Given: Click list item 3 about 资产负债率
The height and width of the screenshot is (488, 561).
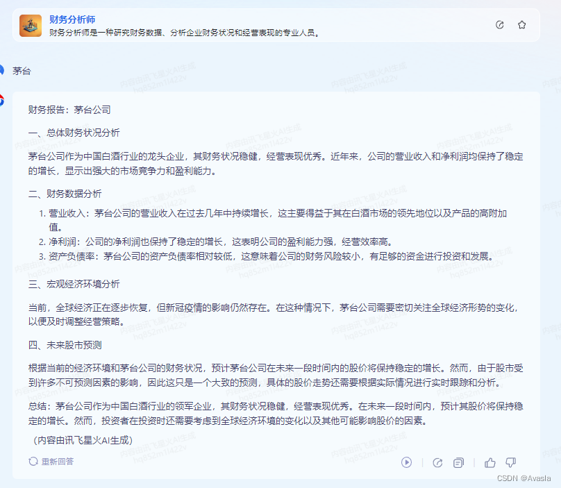Looking at the screenshot, I should coord(267,256).
